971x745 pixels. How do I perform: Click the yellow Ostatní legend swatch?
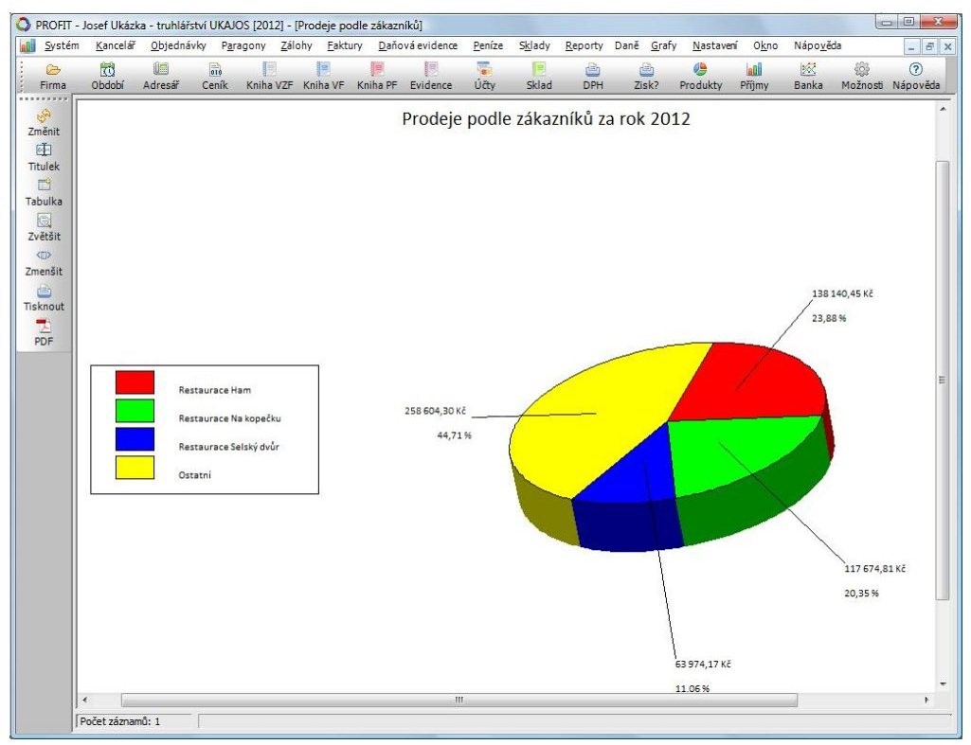point(135,468)
